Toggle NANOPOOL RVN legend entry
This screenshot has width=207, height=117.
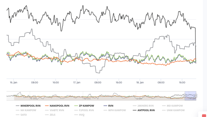[x=57, y=106]
